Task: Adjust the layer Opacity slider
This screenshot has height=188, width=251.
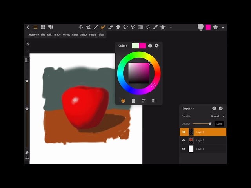Action: point(210,124)
